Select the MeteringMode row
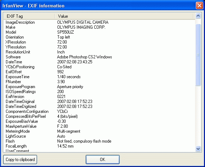The height and width of the screenshot is (167, 205). click(100, 131)
